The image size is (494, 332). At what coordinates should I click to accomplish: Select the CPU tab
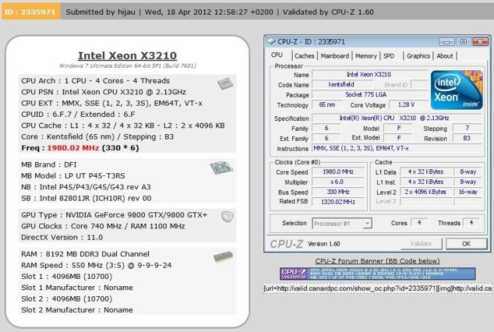(277, 55)
